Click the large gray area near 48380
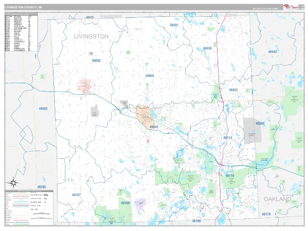 (x=253, y=131)
